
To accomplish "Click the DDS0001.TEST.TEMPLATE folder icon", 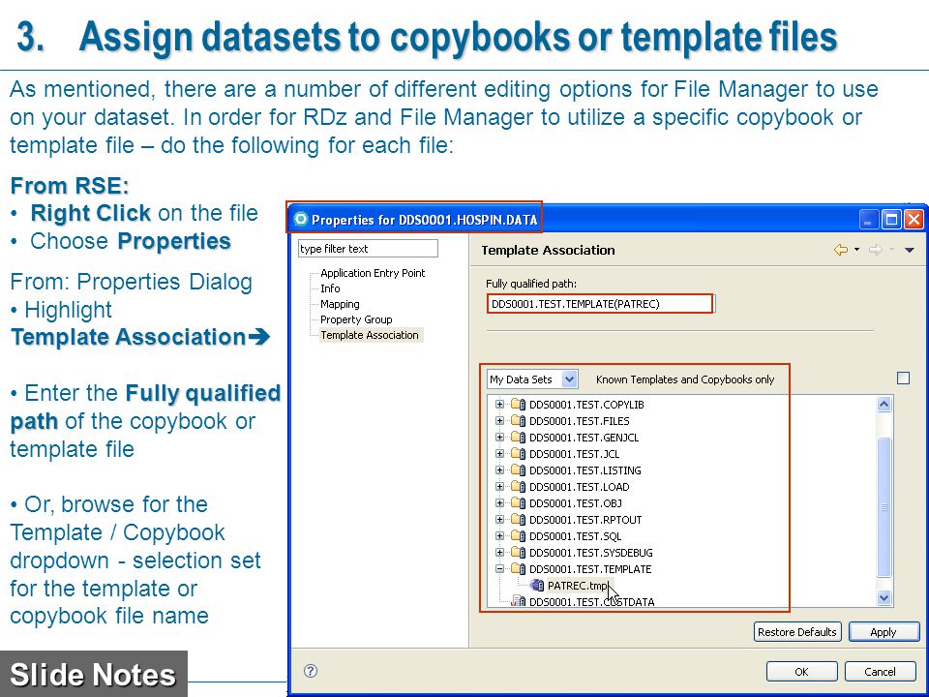I will click(x=519, y=569).
